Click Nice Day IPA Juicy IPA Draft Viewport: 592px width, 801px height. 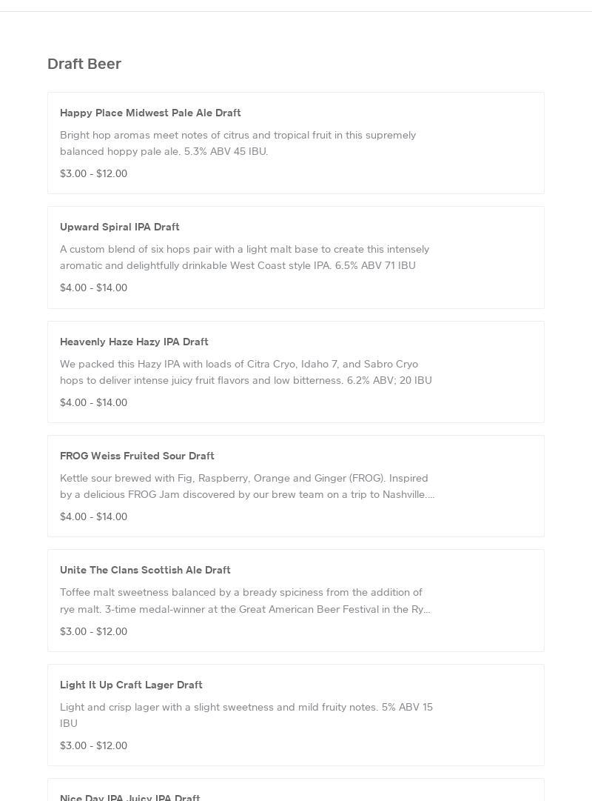tap(130, 797)
